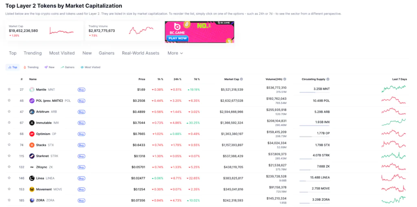This screenshot has width=417, height=207.
Task: Star Immutable to add to watchlist
Action: click(x=9, y=123)
